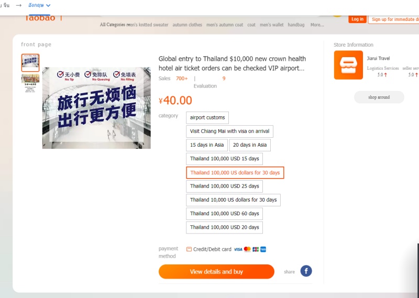
Task: Open the translation language dropdown arrow
Action: 48,5
